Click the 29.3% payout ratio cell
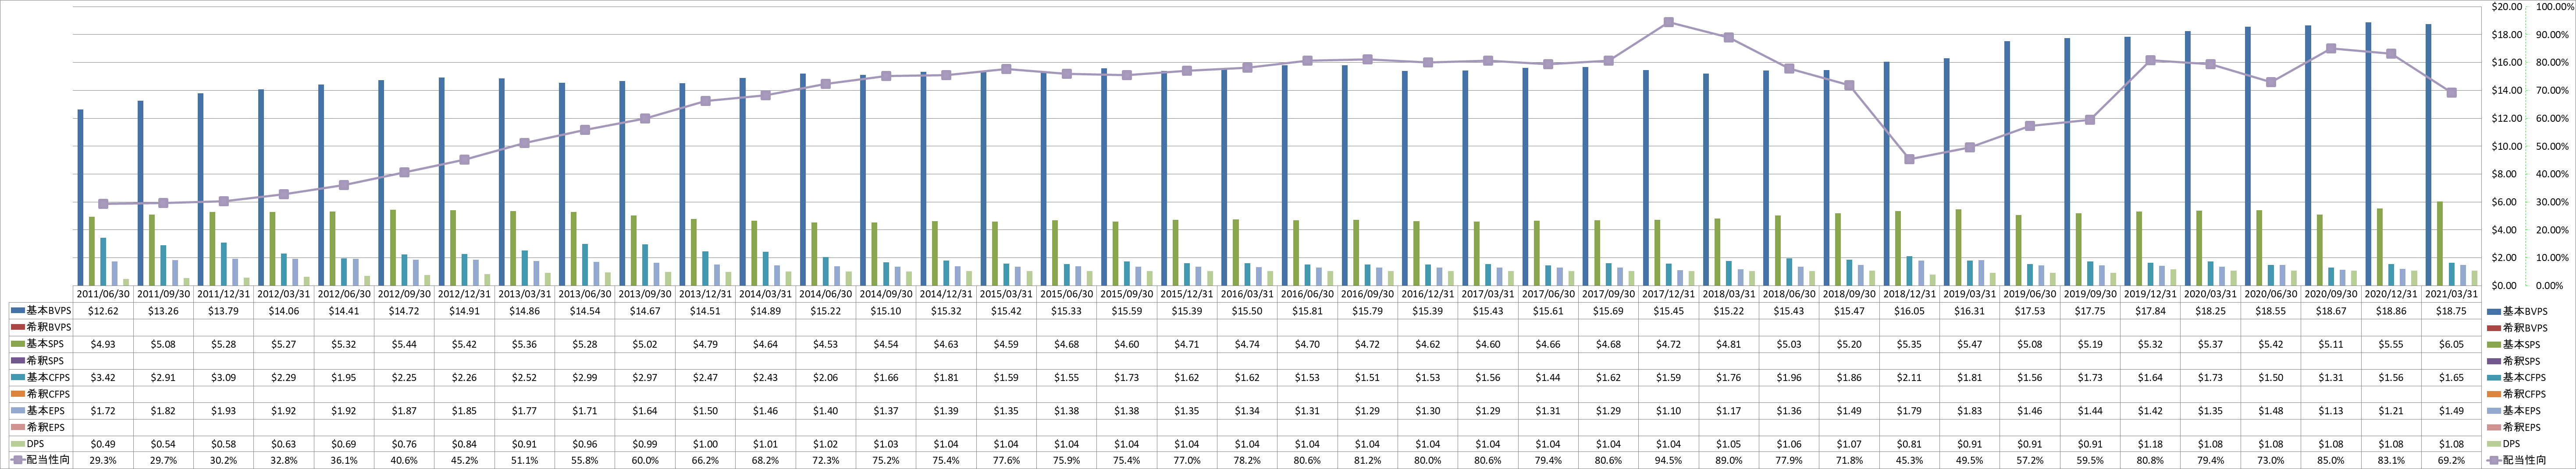The image size is (2576, 469). click(x=103, y=460)
